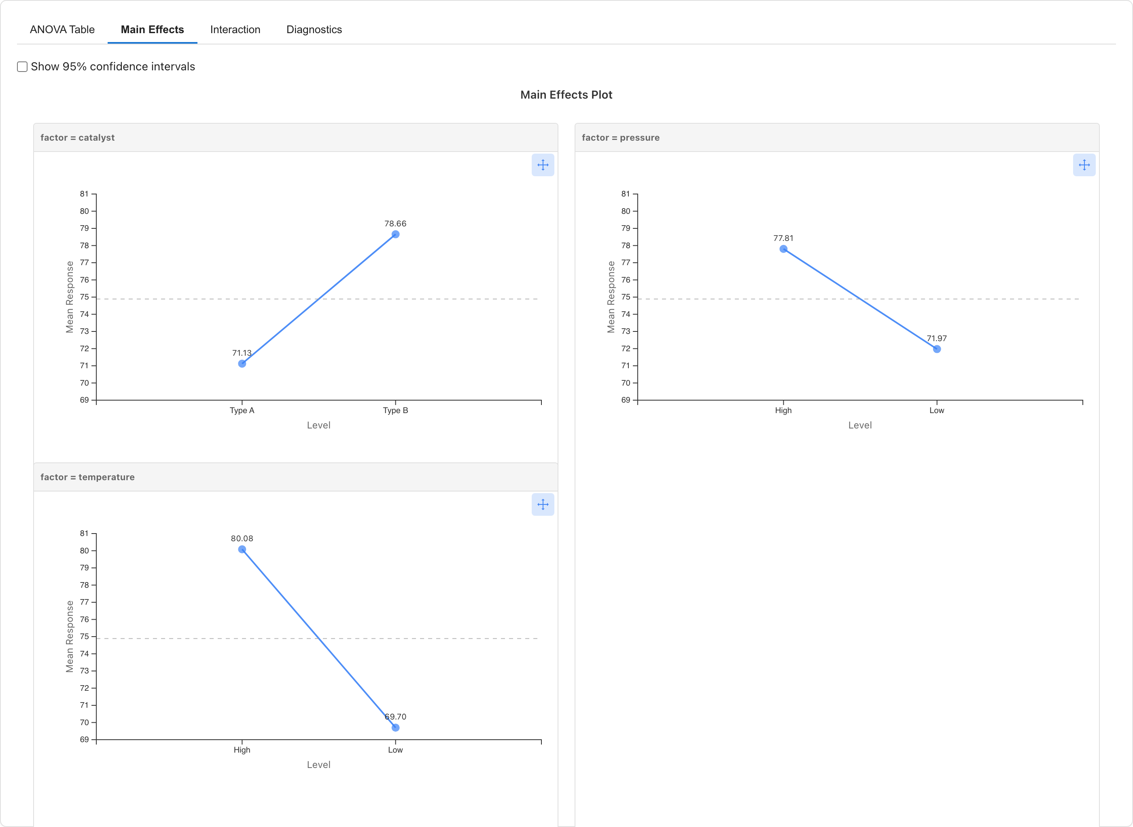Click the Main Effects Plot title

pyautogui.click(x=566, y=95)
